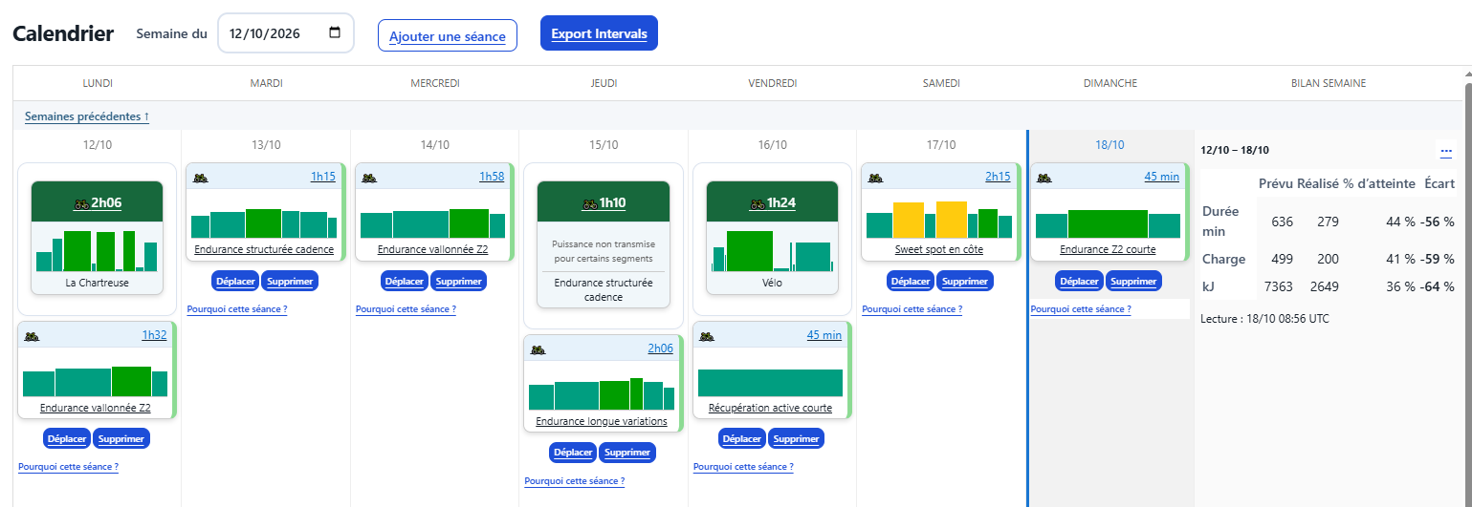The width and height of the screenshot is (1472, 507).
Task: Open Endurance Z2 courte session title
Action: 1108,249
